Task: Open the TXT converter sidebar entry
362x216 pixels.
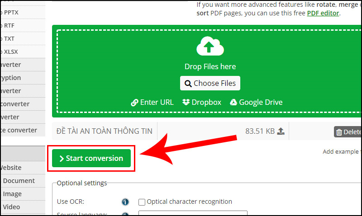Action: click(x=9, y=38)
